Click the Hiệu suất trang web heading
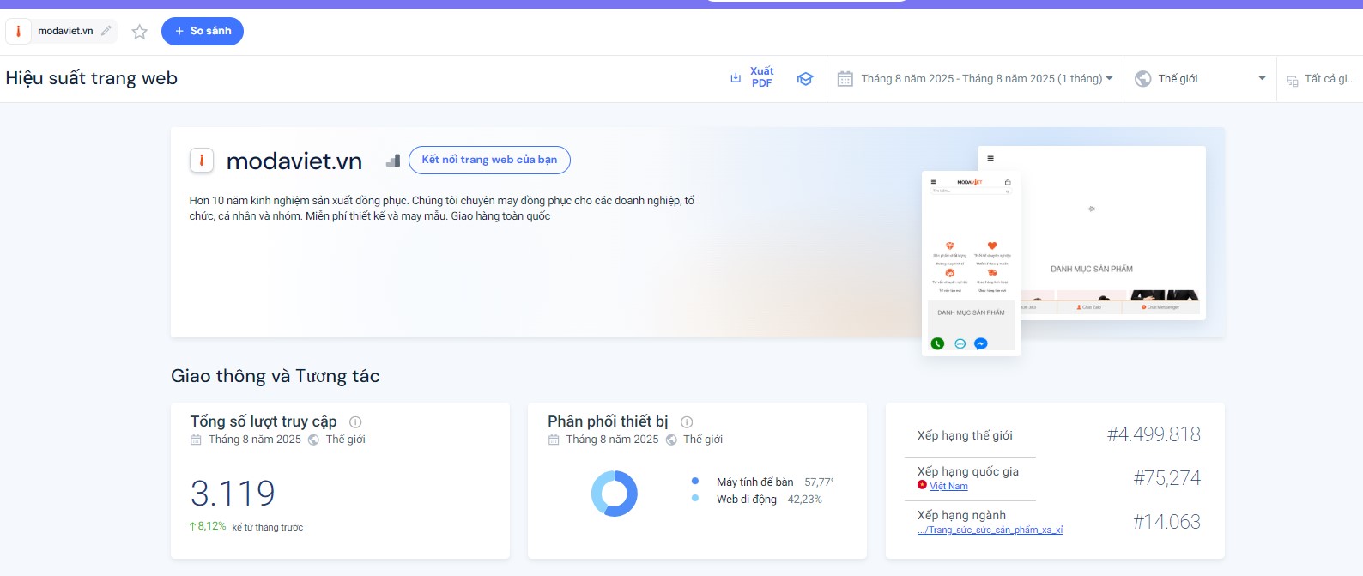Viewport: 1363px width, 576px height. [92, 78]
